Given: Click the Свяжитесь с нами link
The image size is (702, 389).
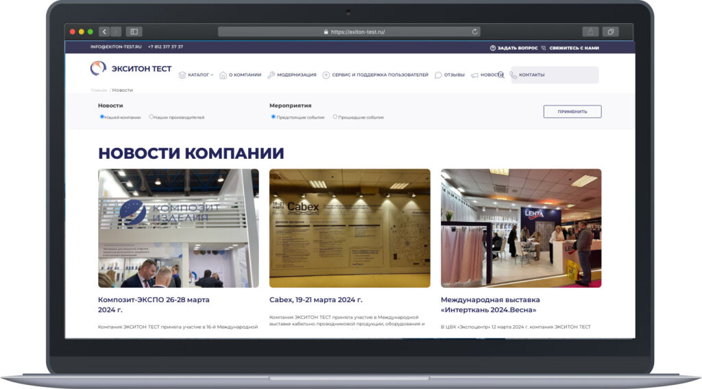Looking at the screenshot, I should [x=574, y=48].
